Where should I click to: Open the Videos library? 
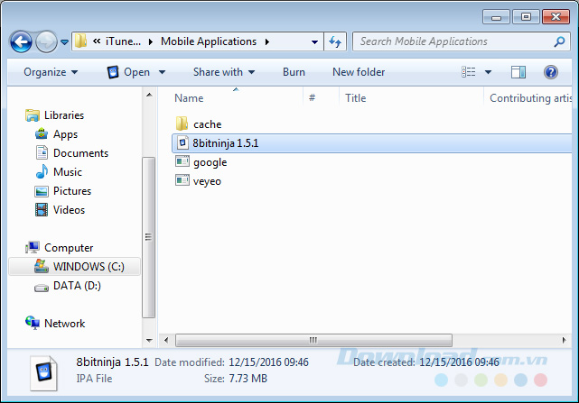tap(69, 210)
